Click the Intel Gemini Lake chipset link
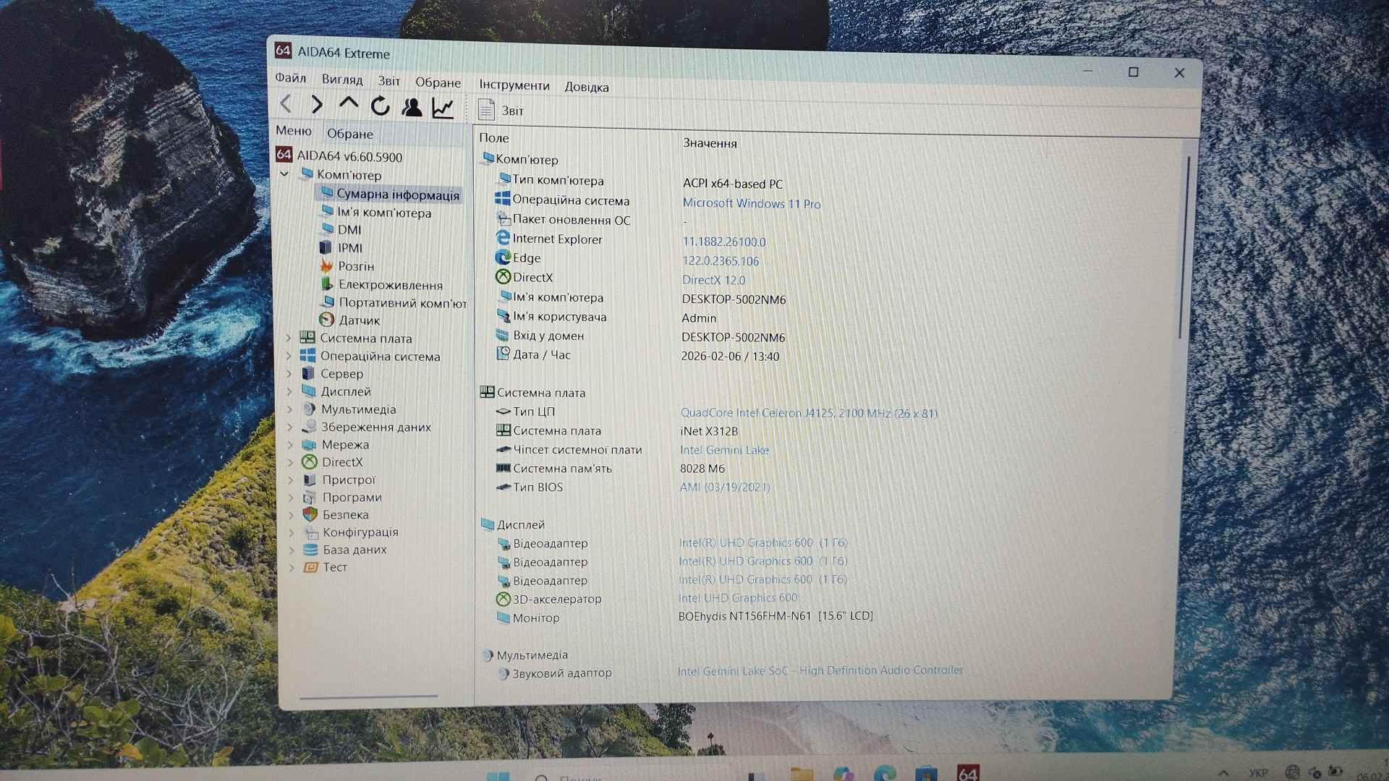This screenshot has width=1389, height=781. click(x=723, y=450)
